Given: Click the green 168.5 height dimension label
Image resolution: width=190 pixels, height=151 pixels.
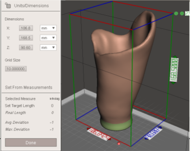Looking at the screenshot, I should pos(174,70).
